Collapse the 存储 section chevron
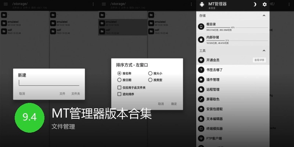 264,15
